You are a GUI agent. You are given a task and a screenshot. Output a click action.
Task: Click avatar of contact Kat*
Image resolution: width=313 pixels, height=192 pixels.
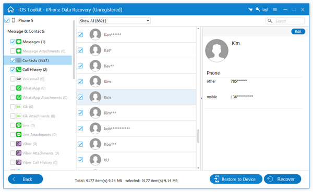(x=95, y=50)
